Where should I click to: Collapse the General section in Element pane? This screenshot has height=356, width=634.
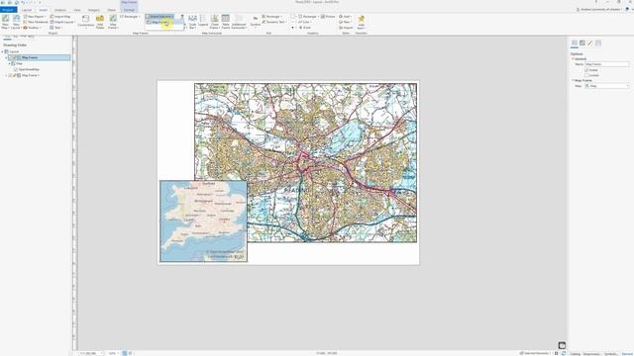[573, 59]
